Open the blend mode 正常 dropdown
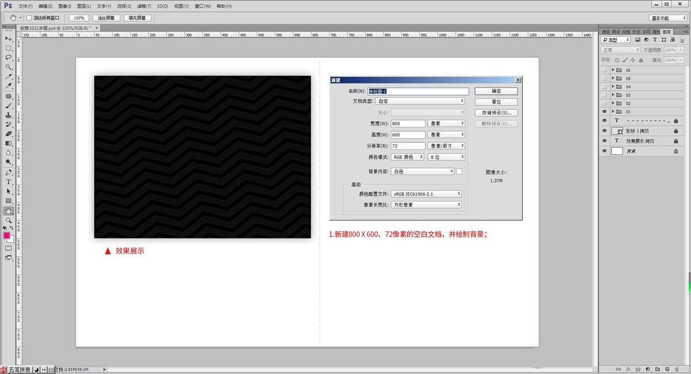Viewport: 691px width, 374px height. point(621,50)
